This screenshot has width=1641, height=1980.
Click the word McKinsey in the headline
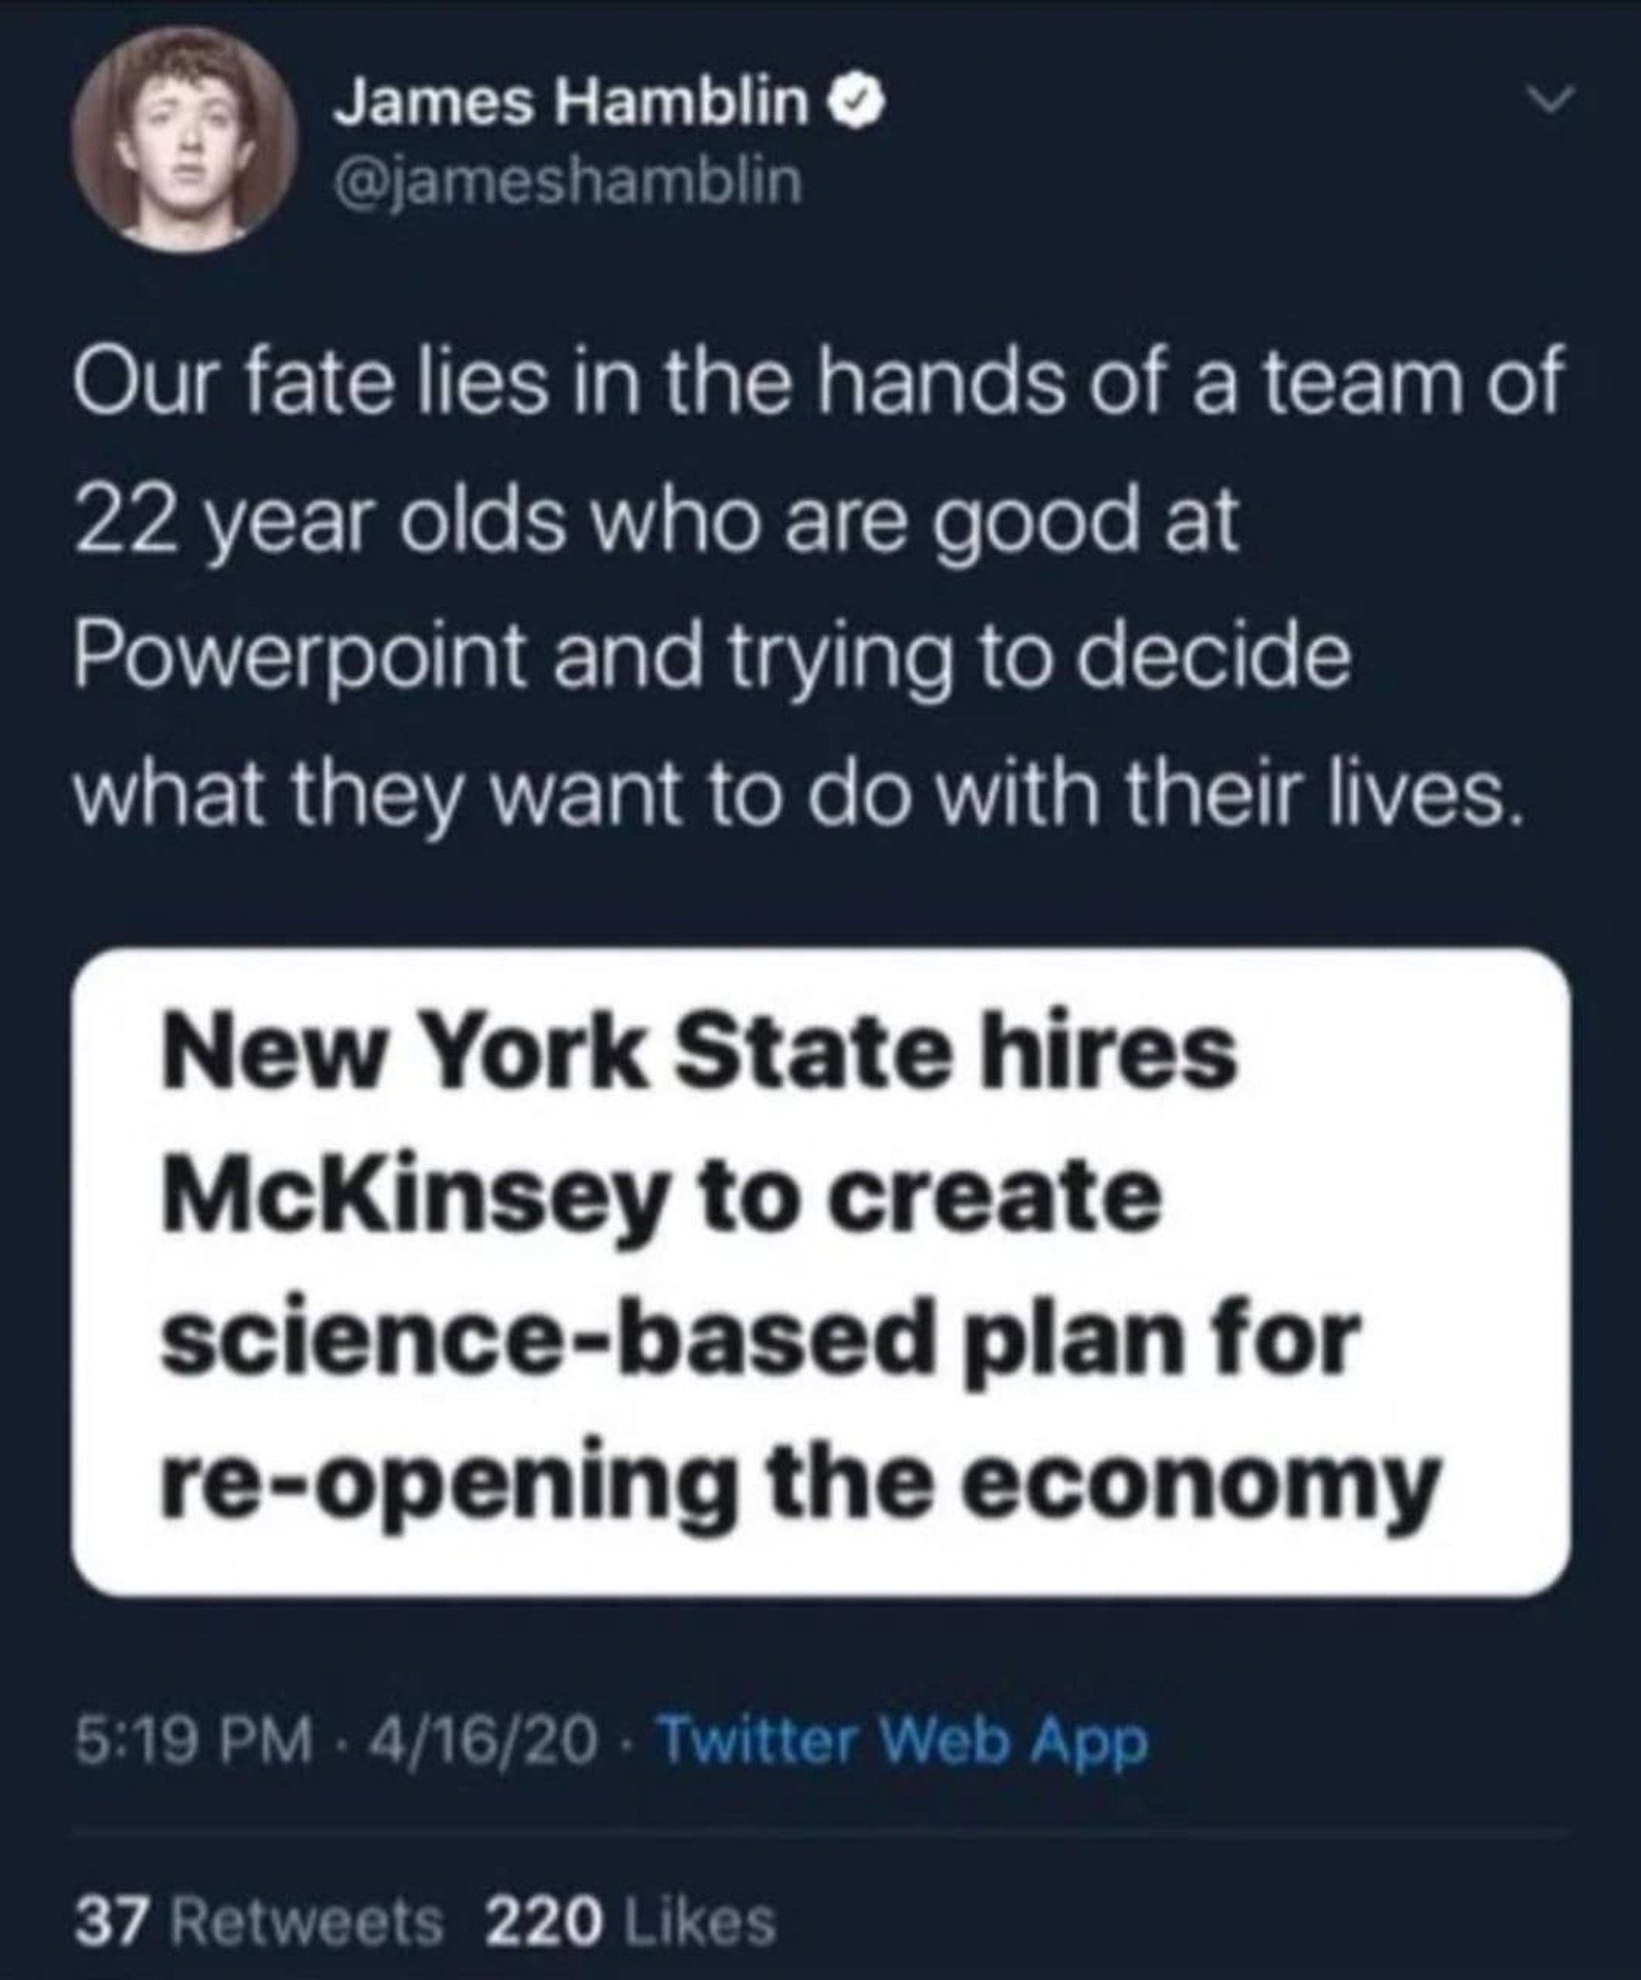(416, 1197)
